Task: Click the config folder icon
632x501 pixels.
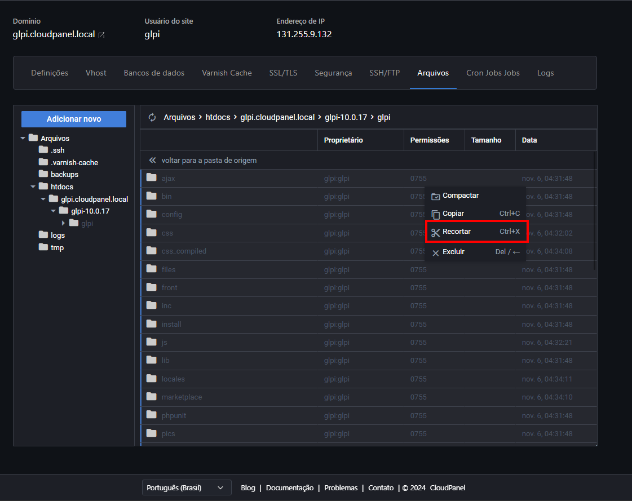Action: [152, 214]
